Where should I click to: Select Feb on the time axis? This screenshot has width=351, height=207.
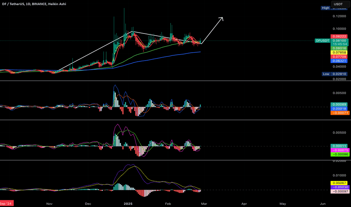click(168, 204)
